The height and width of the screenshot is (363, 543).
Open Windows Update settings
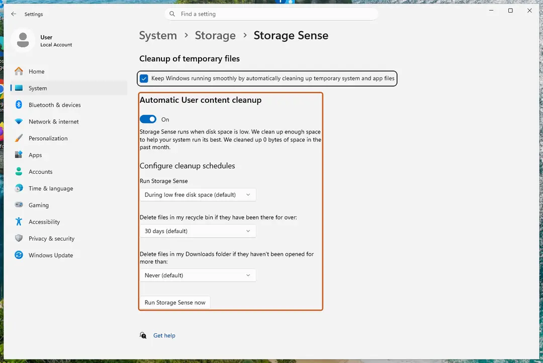point(69,255)
